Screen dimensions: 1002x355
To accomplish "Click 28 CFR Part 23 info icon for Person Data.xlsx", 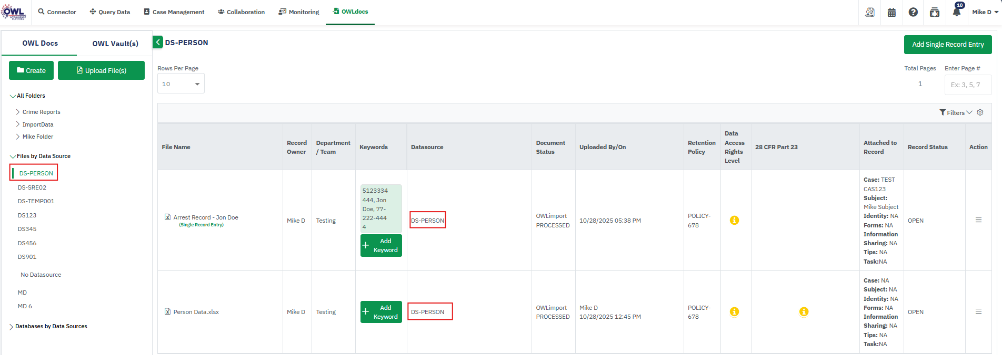I will pos(804,312).
